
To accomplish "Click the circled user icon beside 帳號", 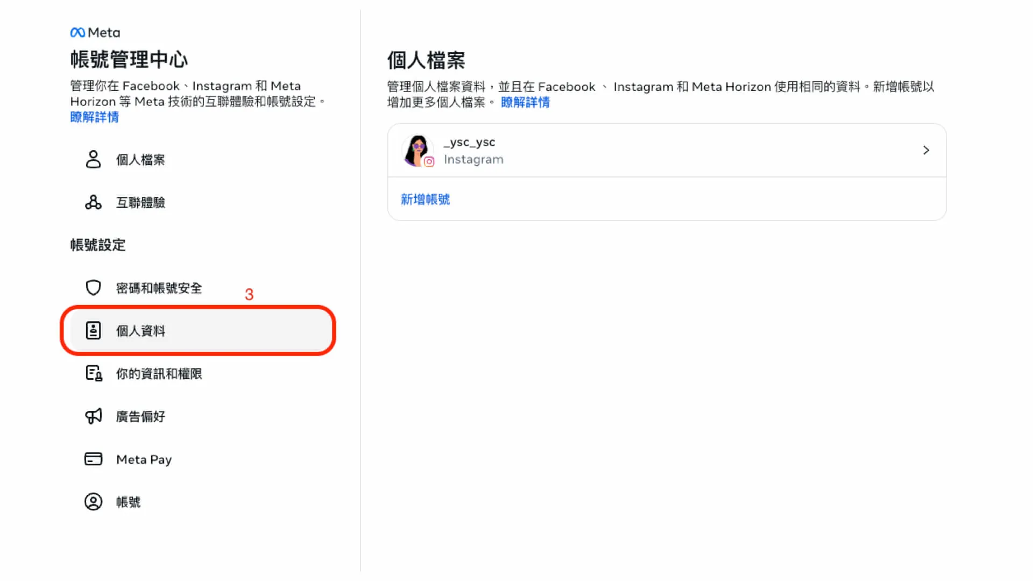I will tap(93, 501).
